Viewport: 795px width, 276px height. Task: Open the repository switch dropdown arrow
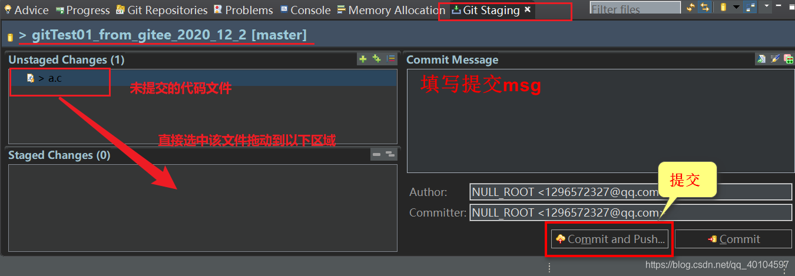(736, 8)
